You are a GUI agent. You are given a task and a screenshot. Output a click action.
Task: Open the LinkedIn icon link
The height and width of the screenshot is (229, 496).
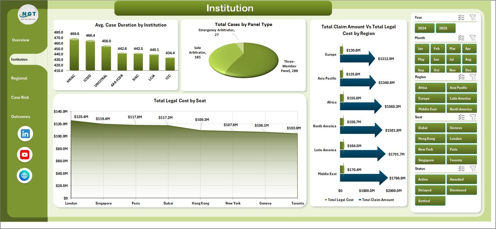coord(25,134)
